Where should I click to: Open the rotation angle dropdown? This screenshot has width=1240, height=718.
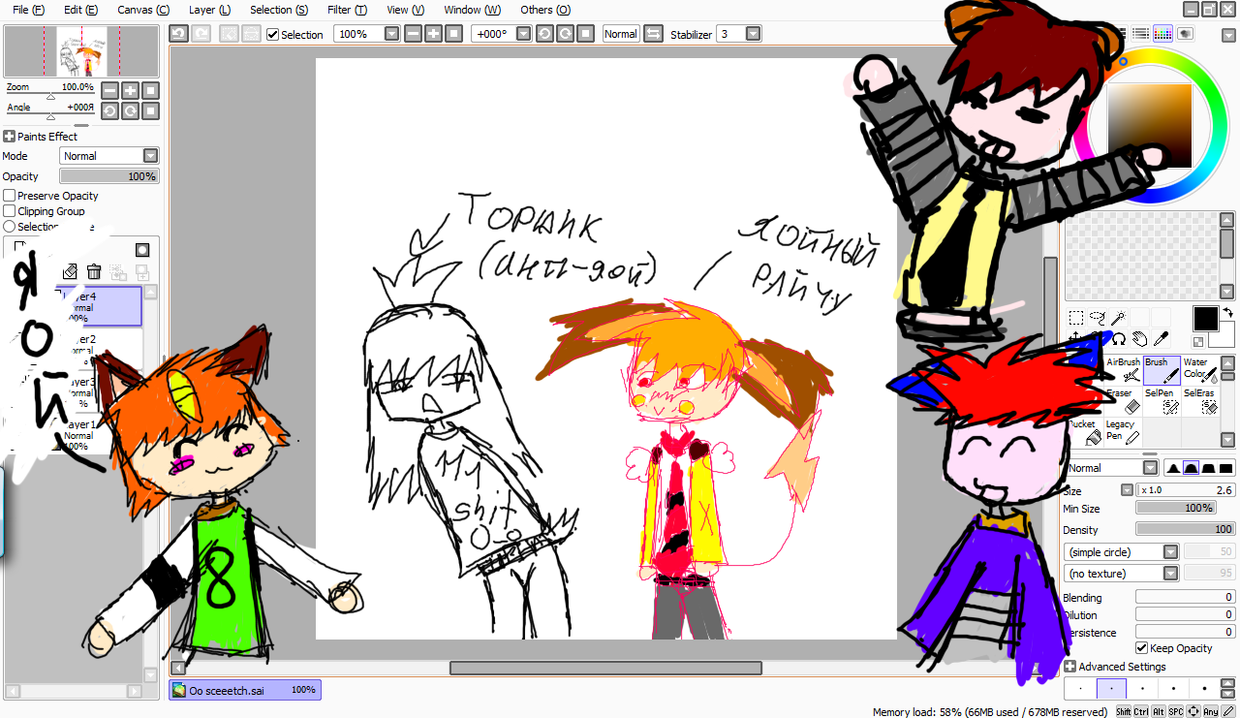pyautogui.click(x=523, y=33)
